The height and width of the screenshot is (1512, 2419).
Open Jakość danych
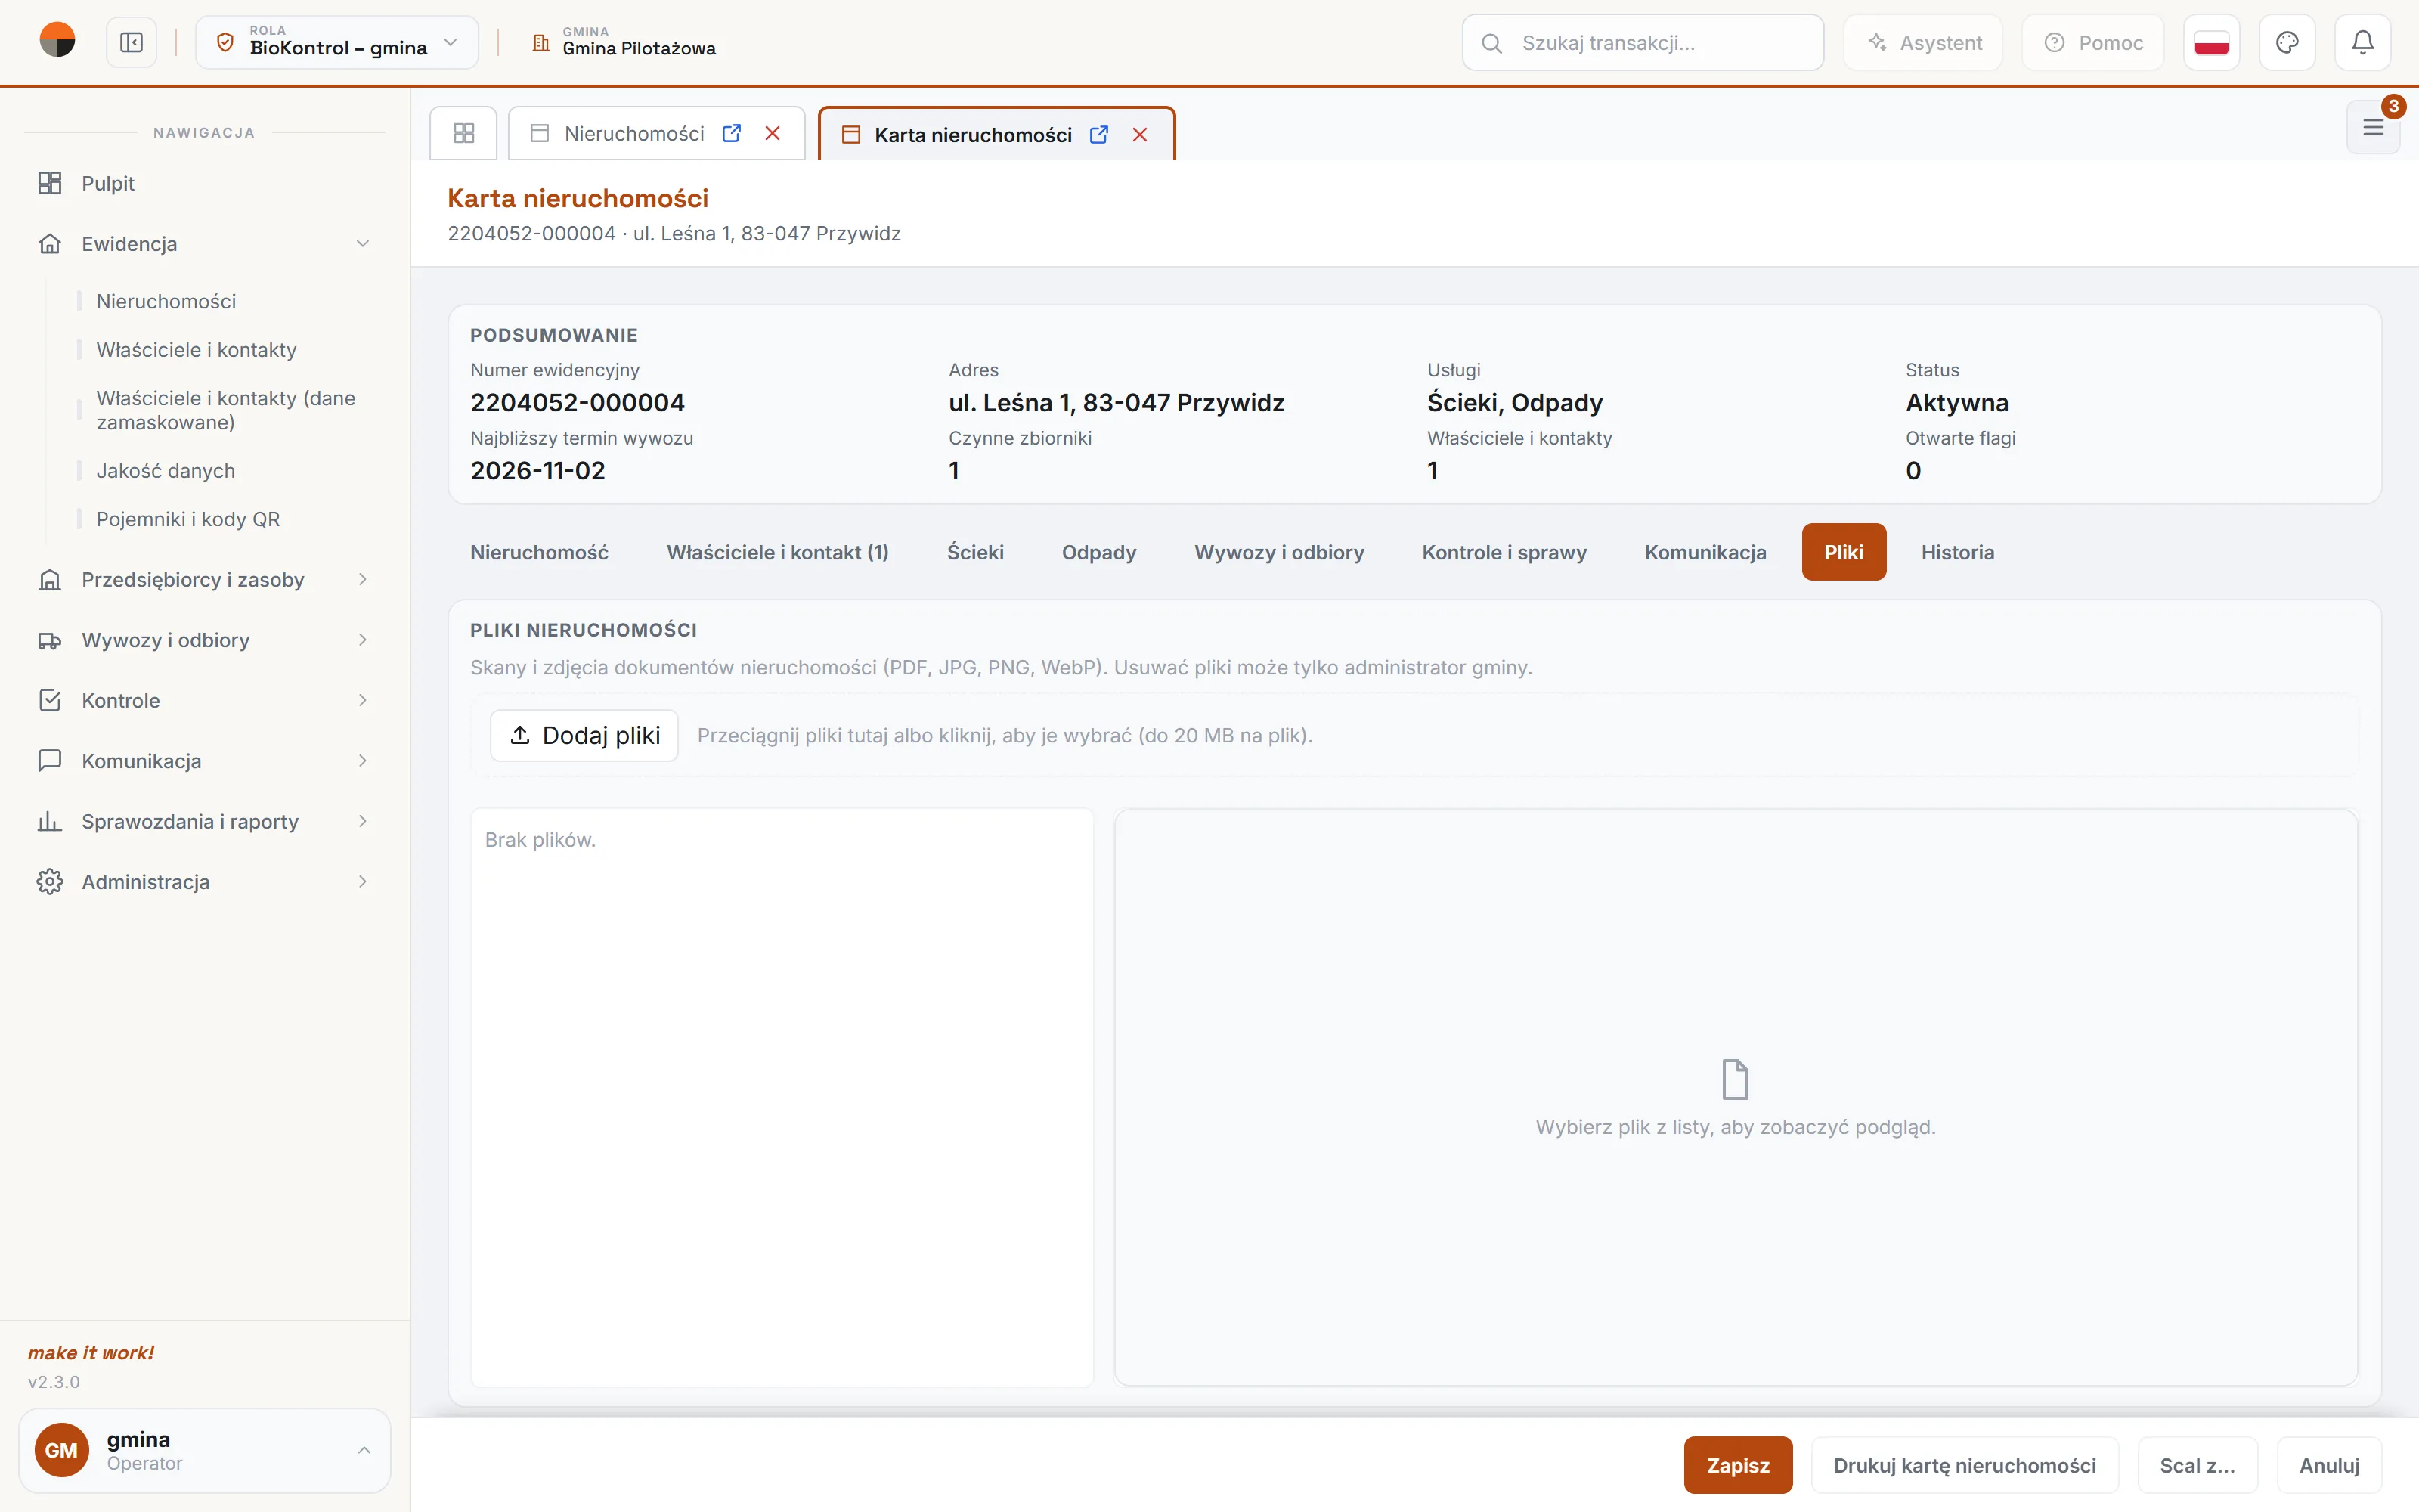click(x=165, y=471)
